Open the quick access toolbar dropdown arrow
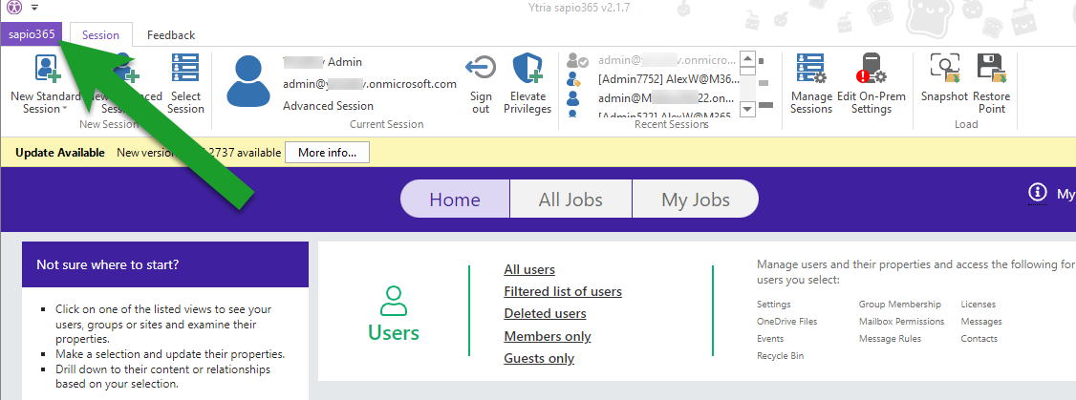The width and height of the screenshot is (1076, 400). coord(34,8)
